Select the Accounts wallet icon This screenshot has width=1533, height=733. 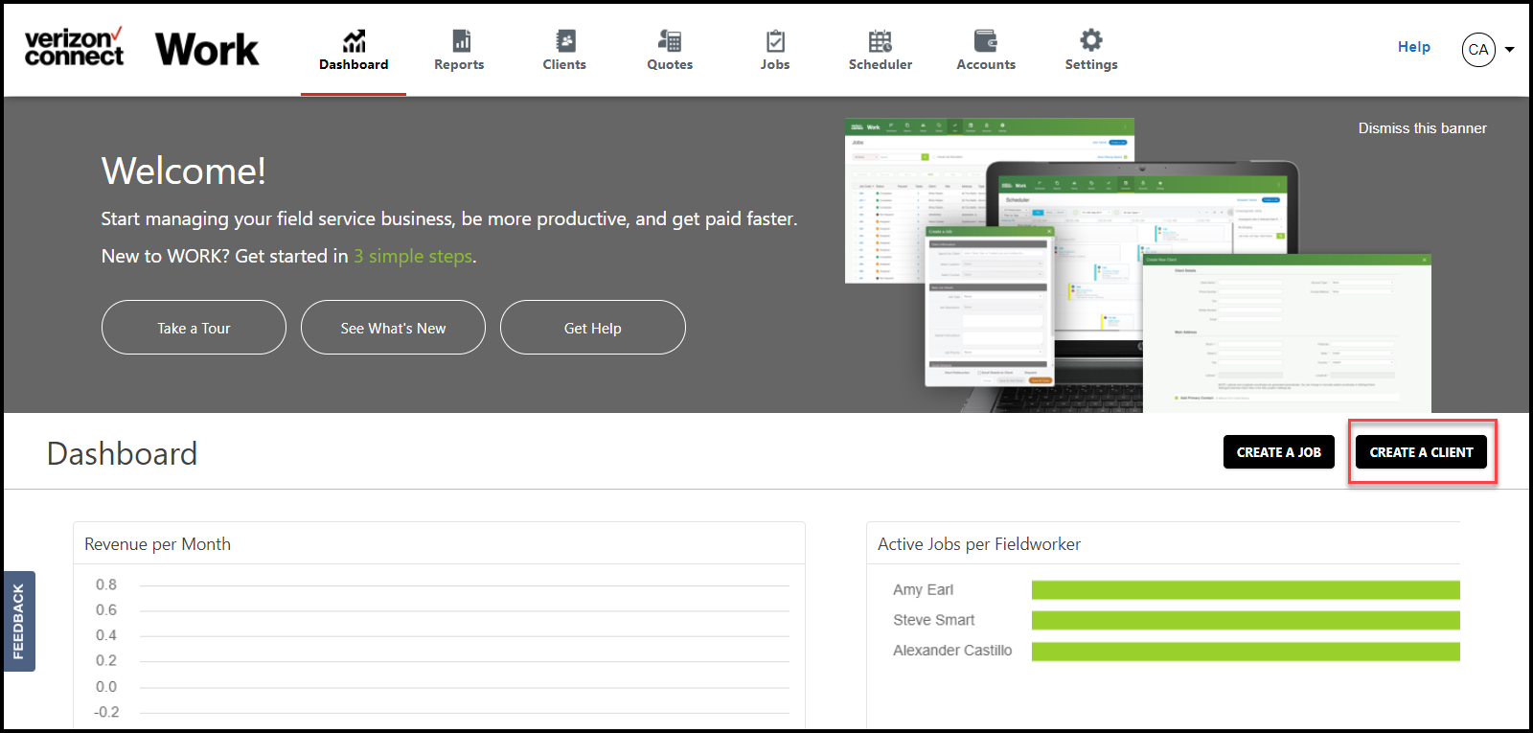point(986,40)
